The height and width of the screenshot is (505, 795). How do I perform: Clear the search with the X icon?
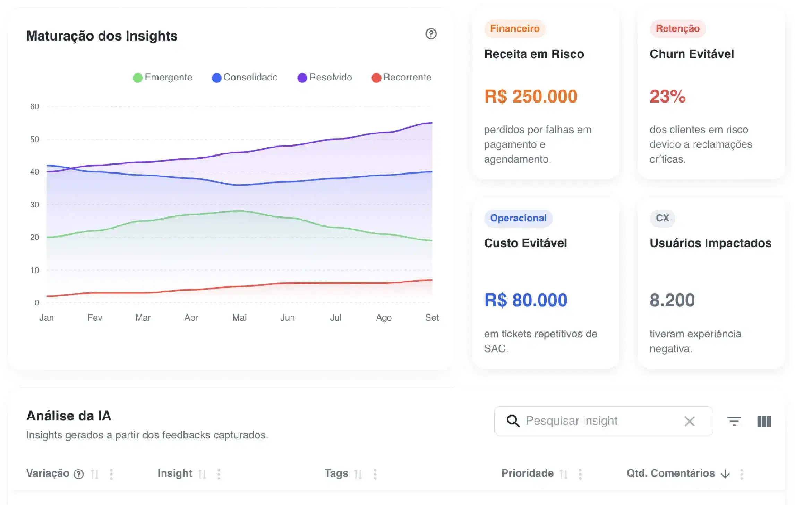click(x=690, y=421)
